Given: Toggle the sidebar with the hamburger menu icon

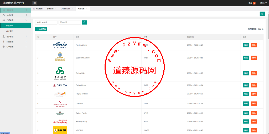Looking at the screenshot, I should 34,3.
